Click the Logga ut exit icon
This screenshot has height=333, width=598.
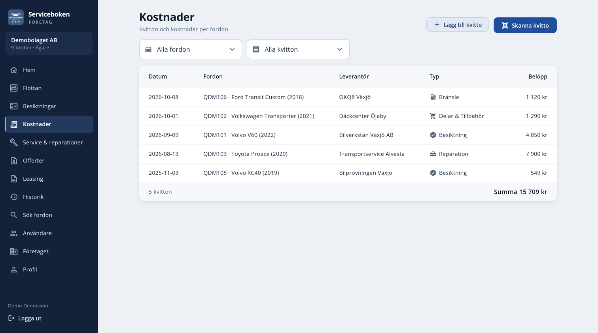point(11,318)
